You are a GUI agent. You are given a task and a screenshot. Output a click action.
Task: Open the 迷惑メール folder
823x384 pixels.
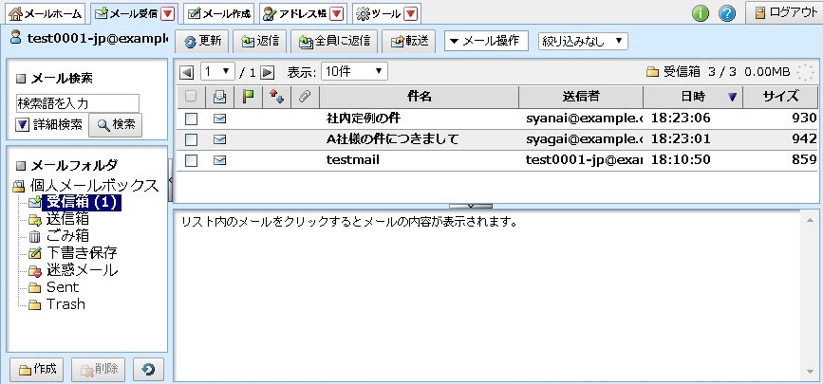[x=82, y=270]
